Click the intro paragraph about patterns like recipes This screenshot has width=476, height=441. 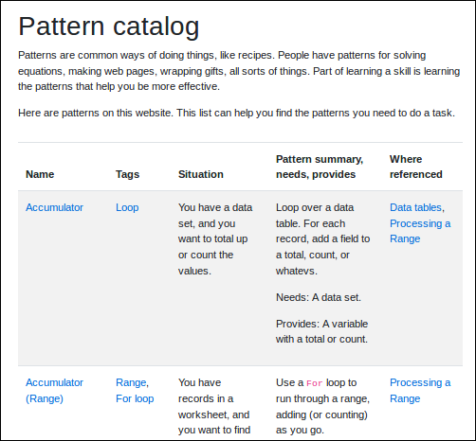tap(239, 71)
